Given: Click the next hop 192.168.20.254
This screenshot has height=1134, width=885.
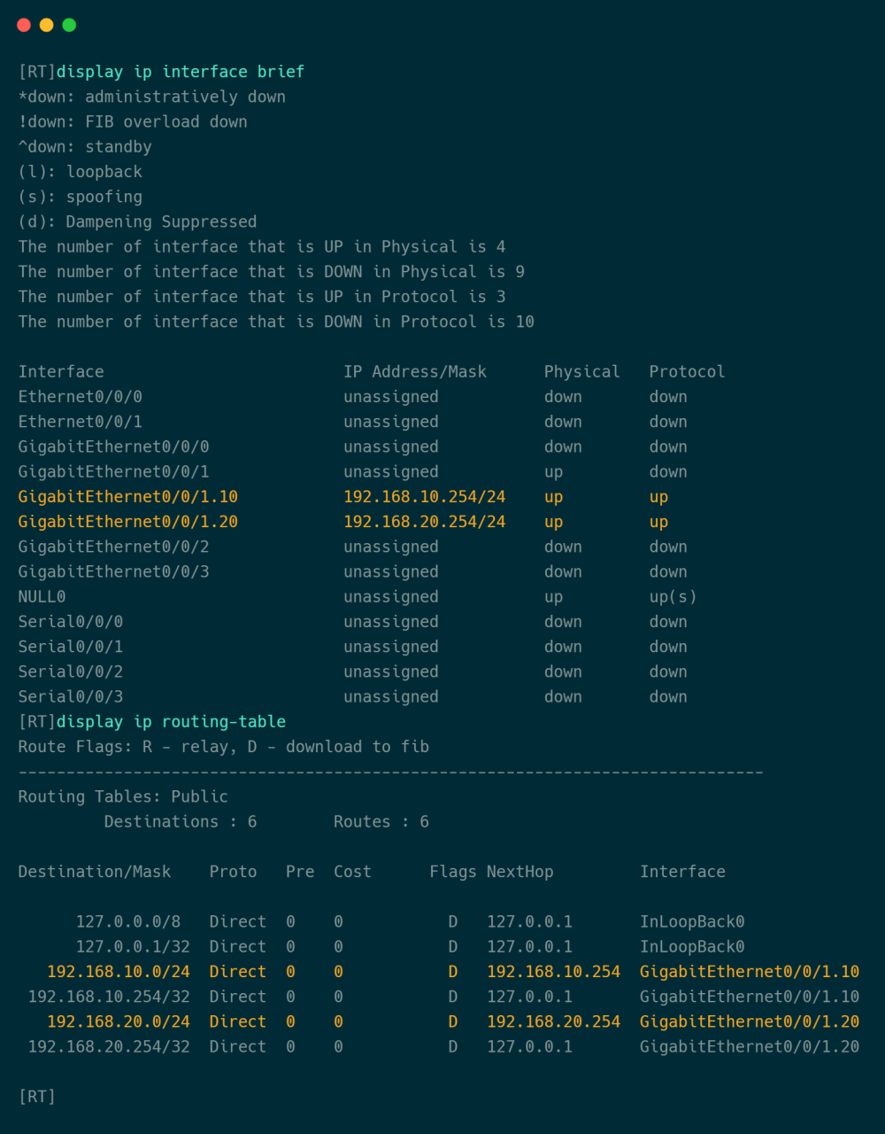Looking at the screenshot, I should pyautogui.click(x=554, y=1021).
